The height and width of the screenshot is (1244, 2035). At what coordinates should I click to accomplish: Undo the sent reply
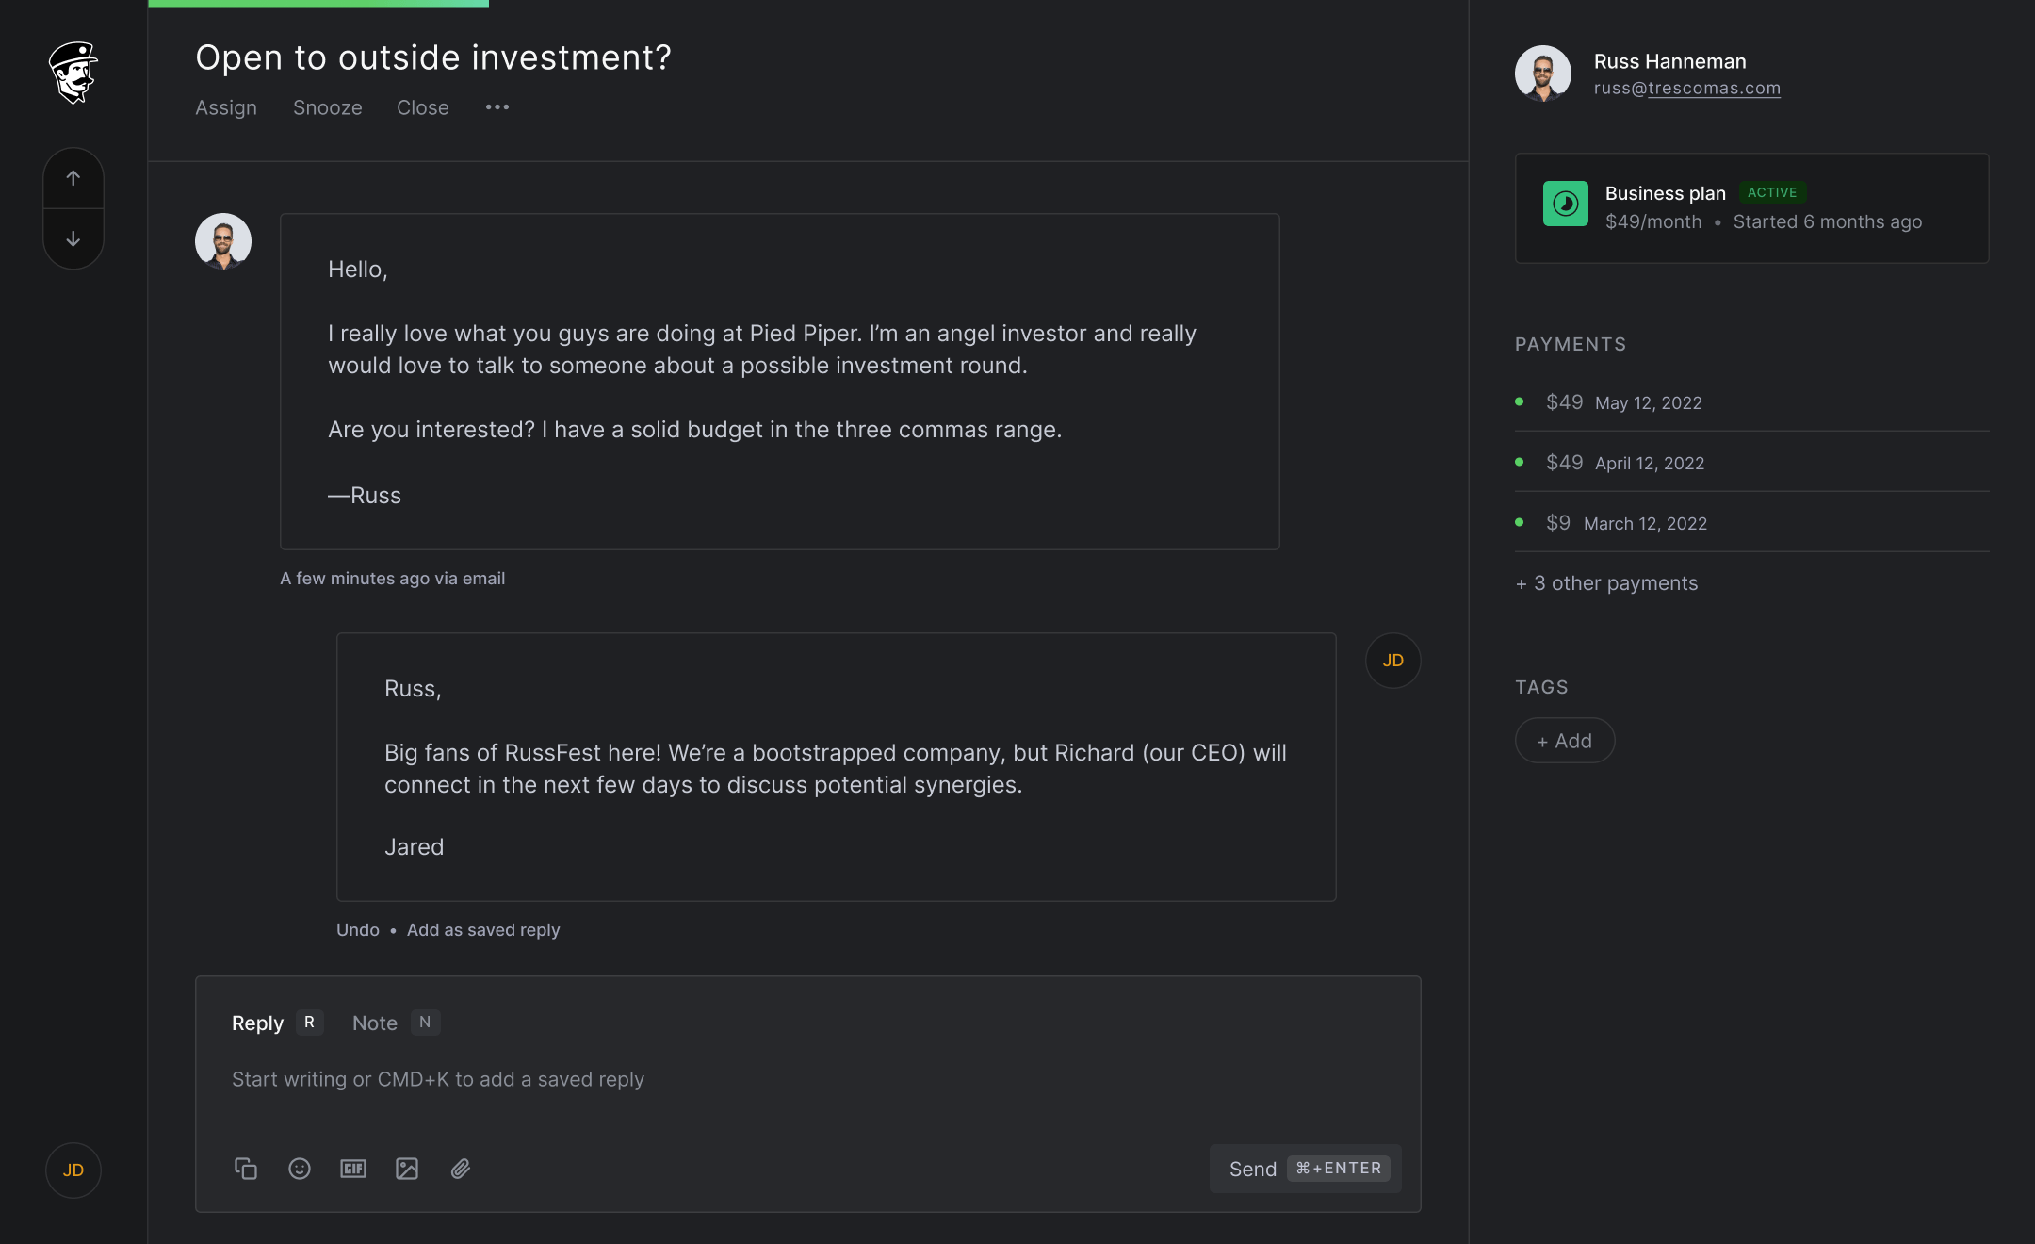357,930
